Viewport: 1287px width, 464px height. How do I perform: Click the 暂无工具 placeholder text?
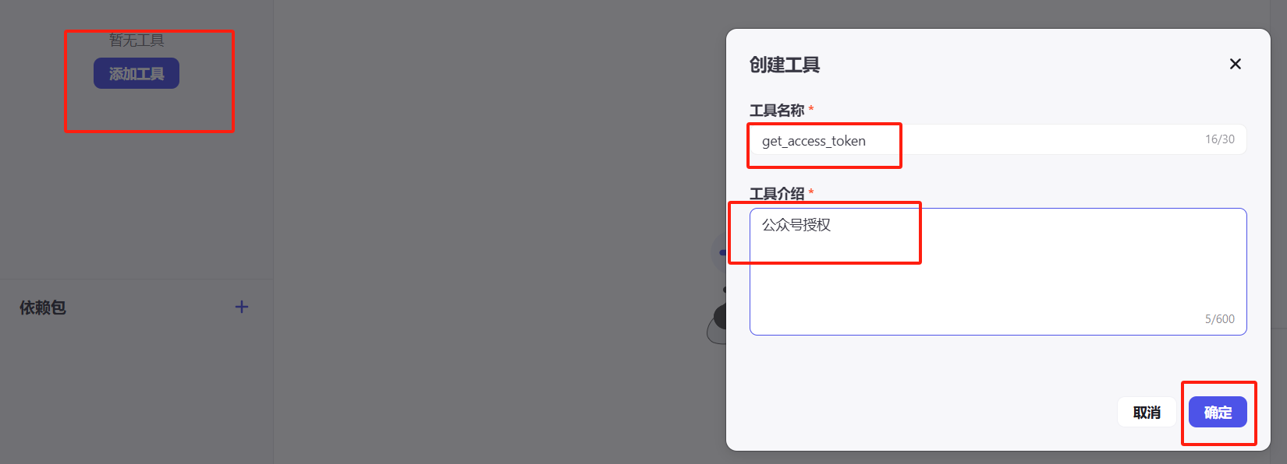pyautogui.click(x=136, y=40)
